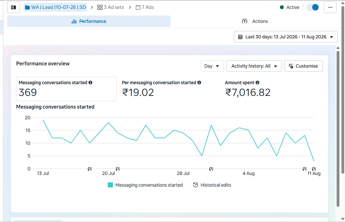Click the historical edit marker near 20 Jul
This screenshot has width=345, height=222.
click(x=118, y=169)
